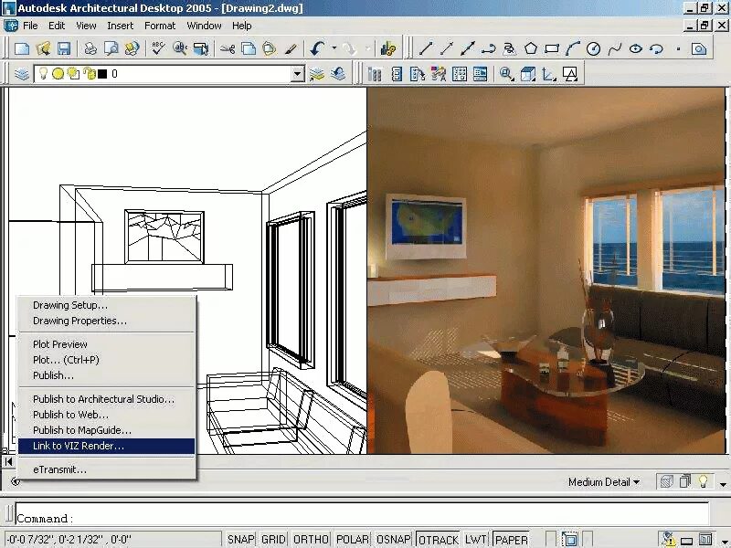Open the 3D view box flyout

(x=528, y=74)
